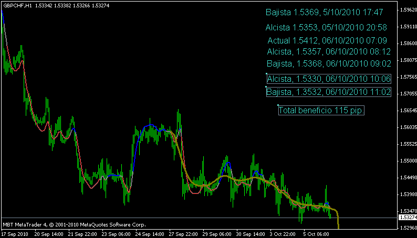
Task: Click the 1.57055 price scale value
Action: point(407,94)
